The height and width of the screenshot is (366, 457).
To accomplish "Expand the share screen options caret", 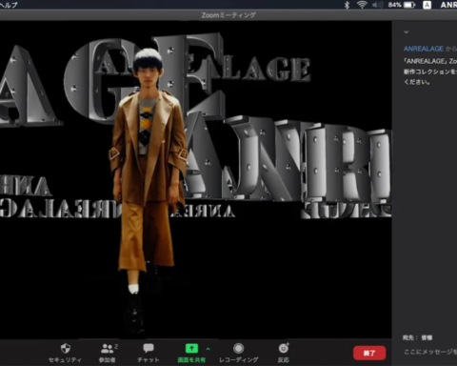I will (209, 349).
